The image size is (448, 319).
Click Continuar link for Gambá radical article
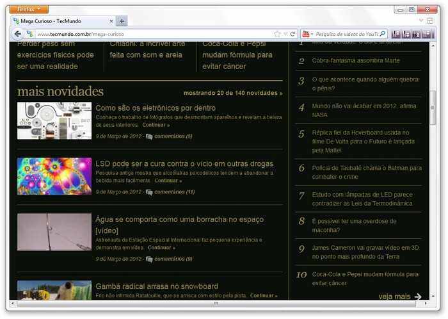264,296
